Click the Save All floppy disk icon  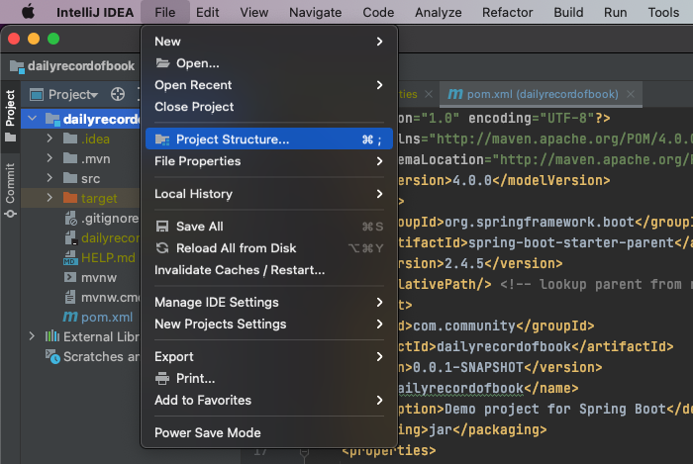[162, 227]
